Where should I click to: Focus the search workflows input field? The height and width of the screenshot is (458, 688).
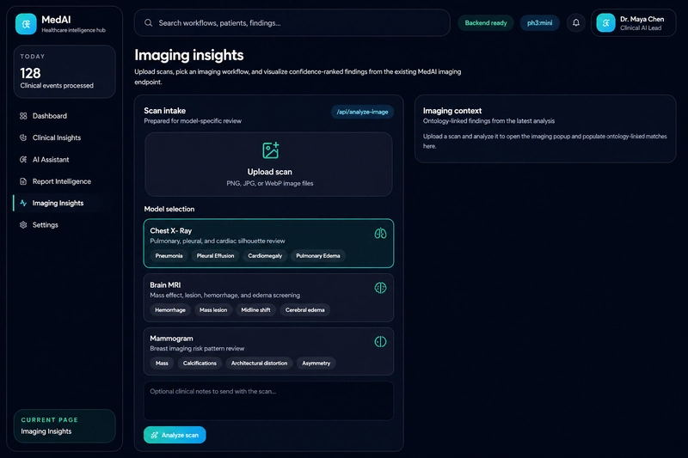[x=292, y=23]
